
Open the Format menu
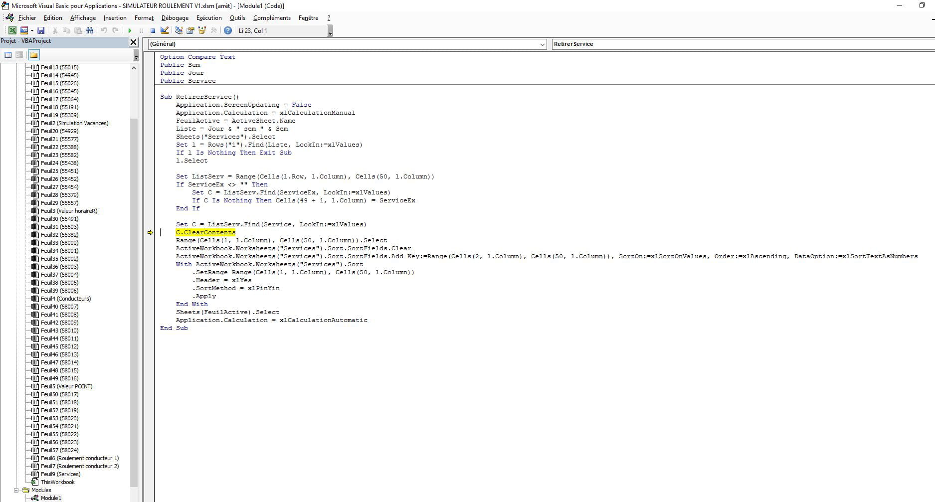[144, 18]
